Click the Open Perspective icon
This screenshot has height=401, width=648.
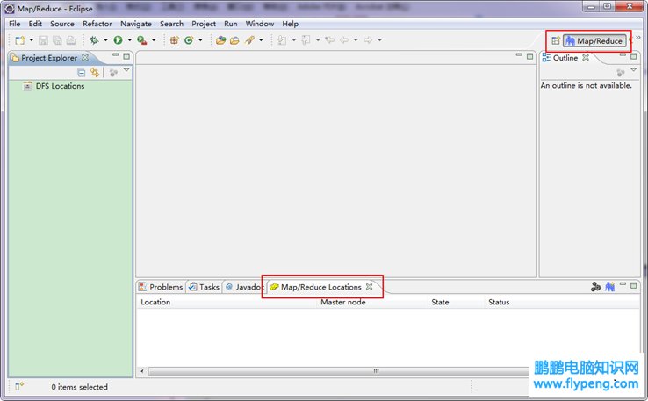(556, 40)
